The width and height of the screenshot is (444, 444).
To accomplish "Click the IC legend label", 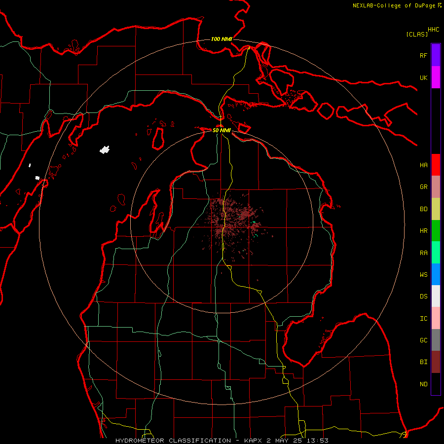I will (x=423, y=319).
